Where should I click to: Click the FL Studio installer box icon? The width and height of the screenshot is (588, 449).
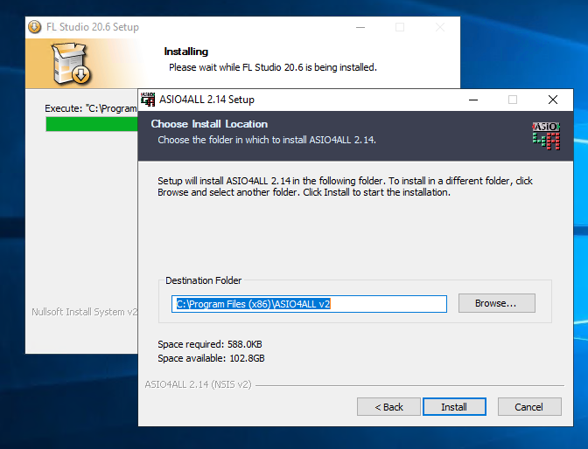coord(71,63)
